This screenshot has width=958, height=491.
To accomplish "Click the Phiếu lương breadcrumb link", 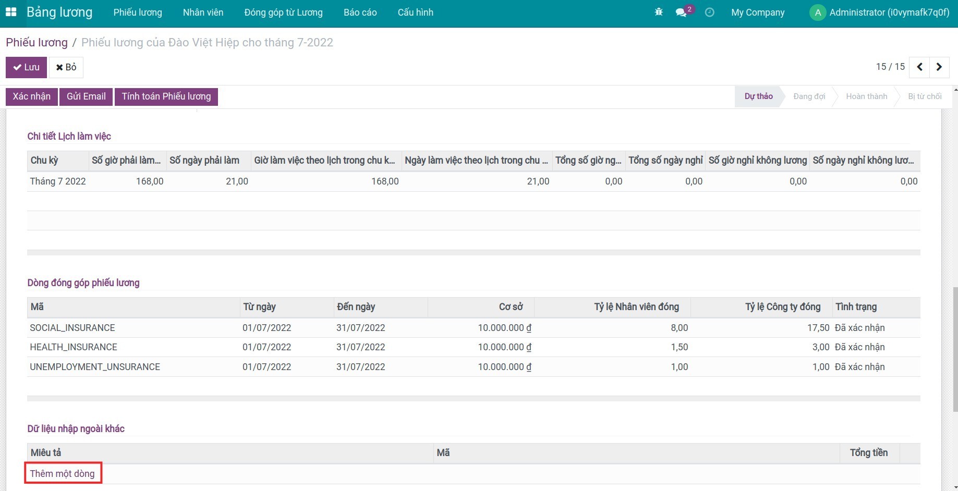I will pyautogui.click(x=37, y=42).
